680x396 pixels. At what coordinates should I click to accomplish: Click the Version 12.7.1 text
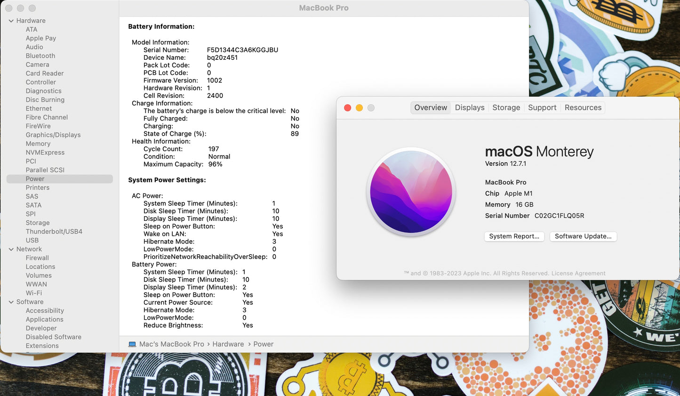pyautogui.click(x=506, y=164)
